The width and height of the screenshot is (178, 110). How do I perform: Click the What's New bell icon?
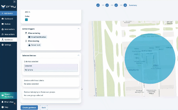[3, 102]
